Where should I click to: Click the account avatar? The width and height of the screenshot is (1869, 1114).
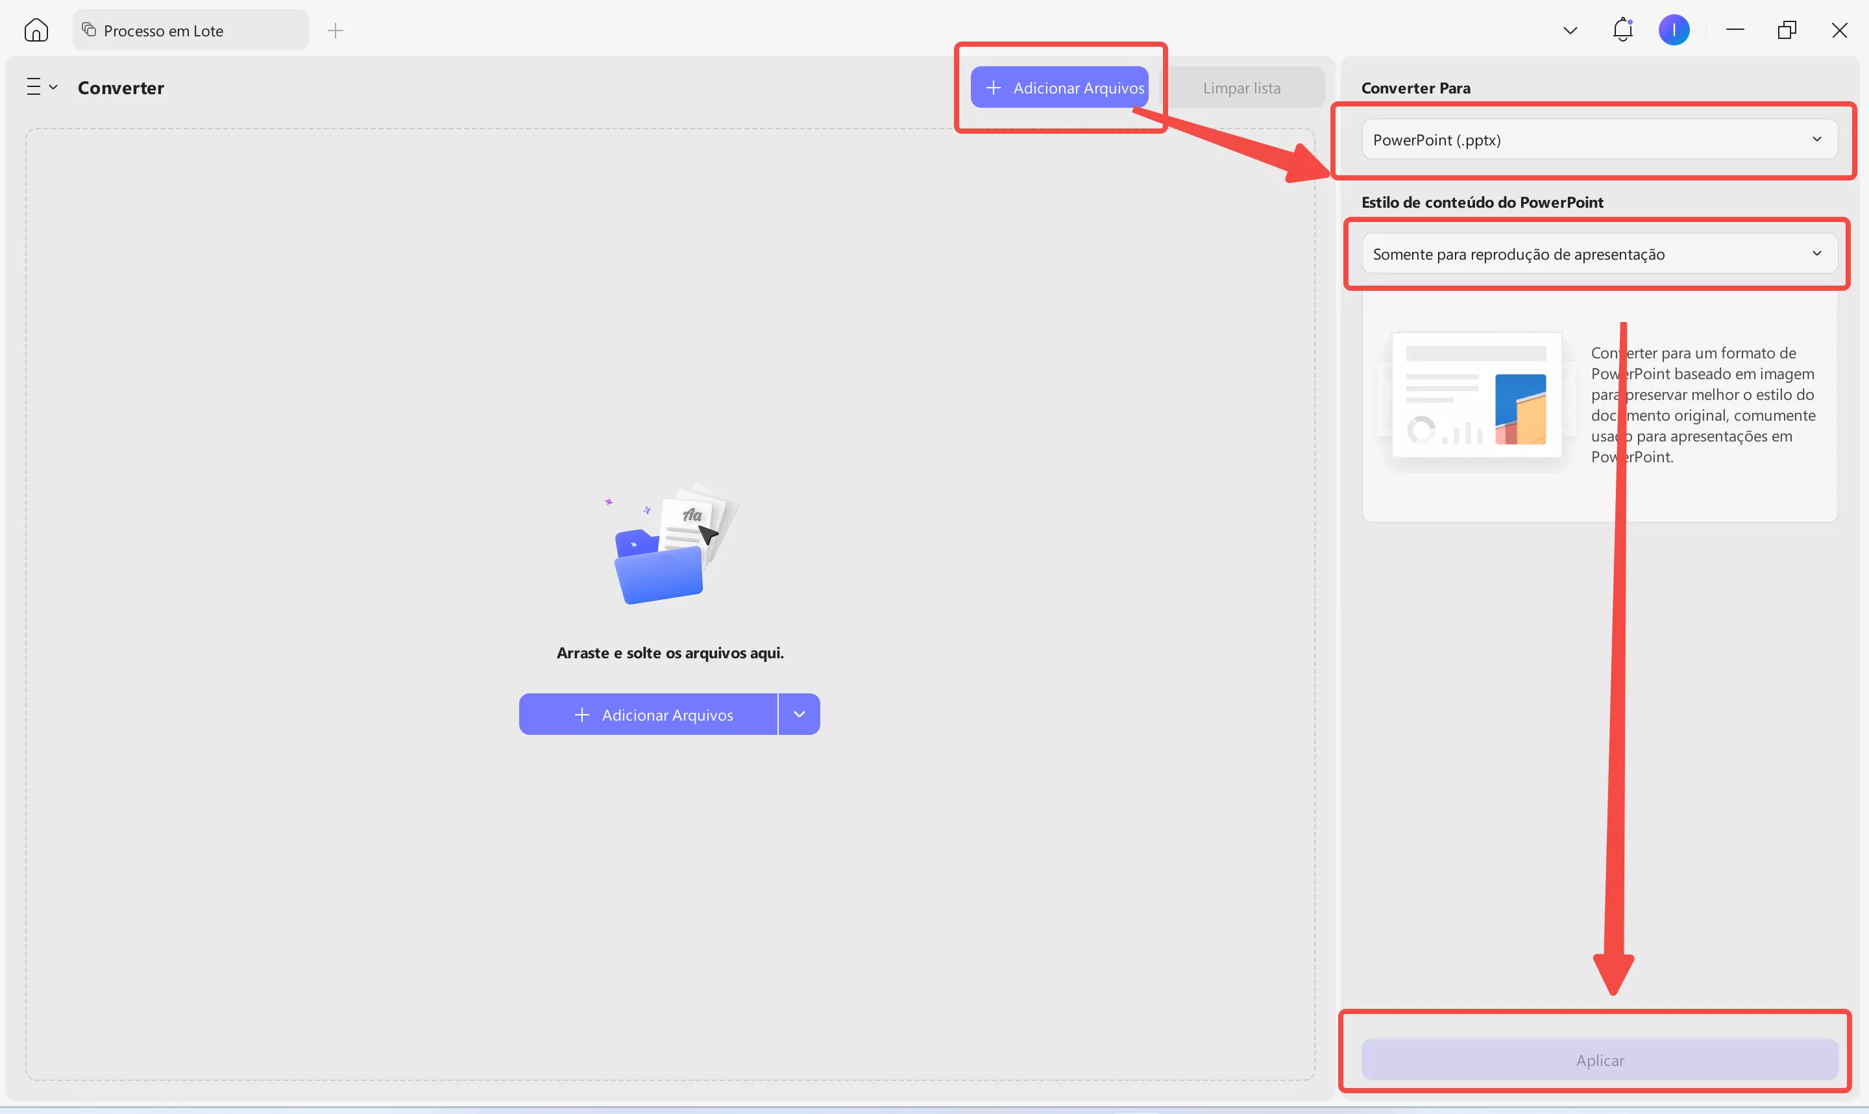[1674, 29]
